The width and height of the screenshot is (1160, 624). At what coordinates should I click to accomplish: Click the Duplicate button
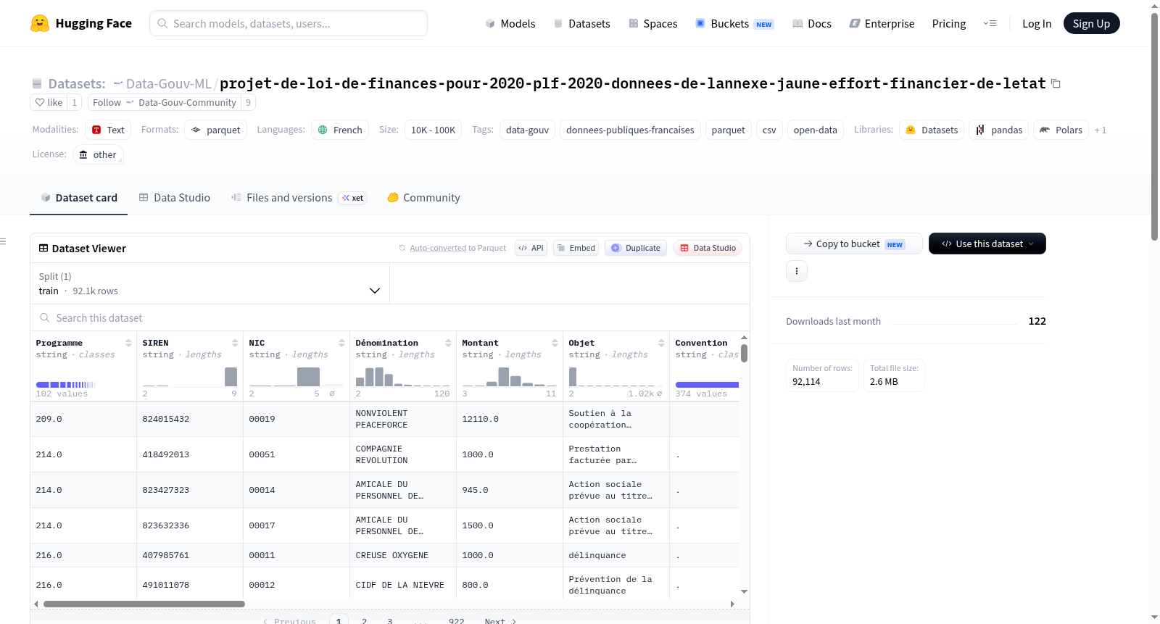pyautogui.click(x=635, y=248)
